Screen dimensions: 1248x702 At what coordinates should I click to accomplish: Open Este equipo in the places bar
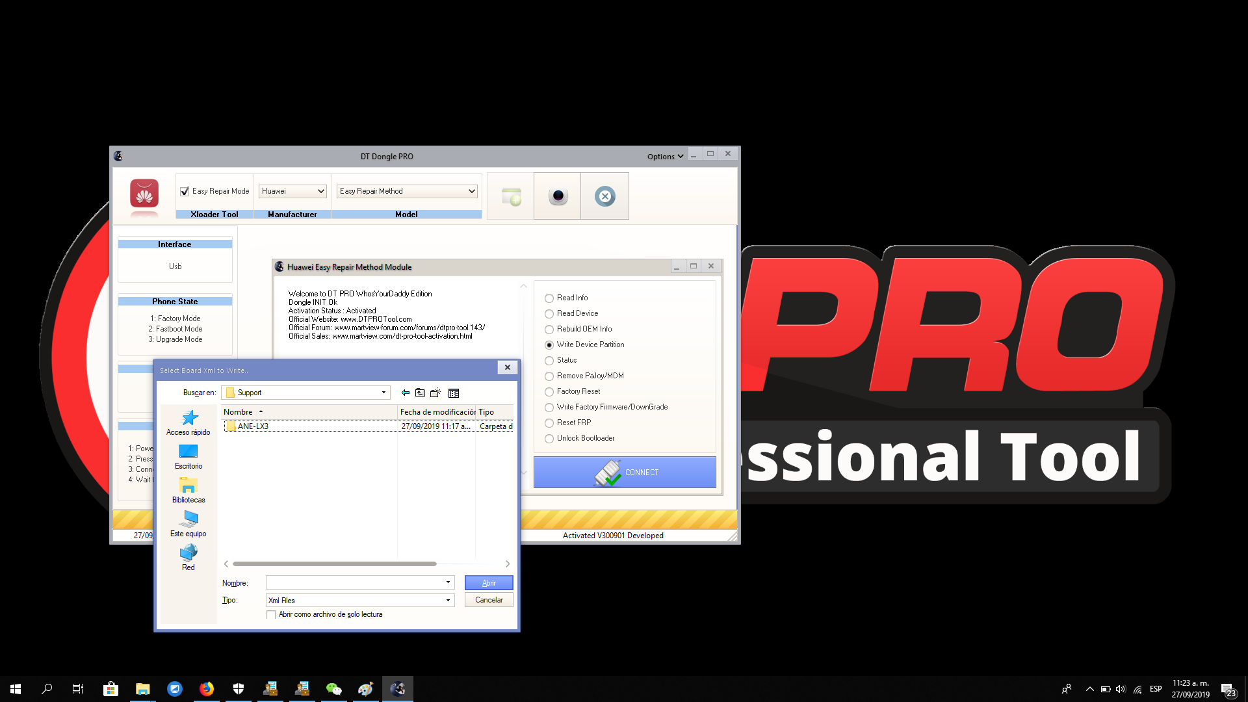pos(188,525)
